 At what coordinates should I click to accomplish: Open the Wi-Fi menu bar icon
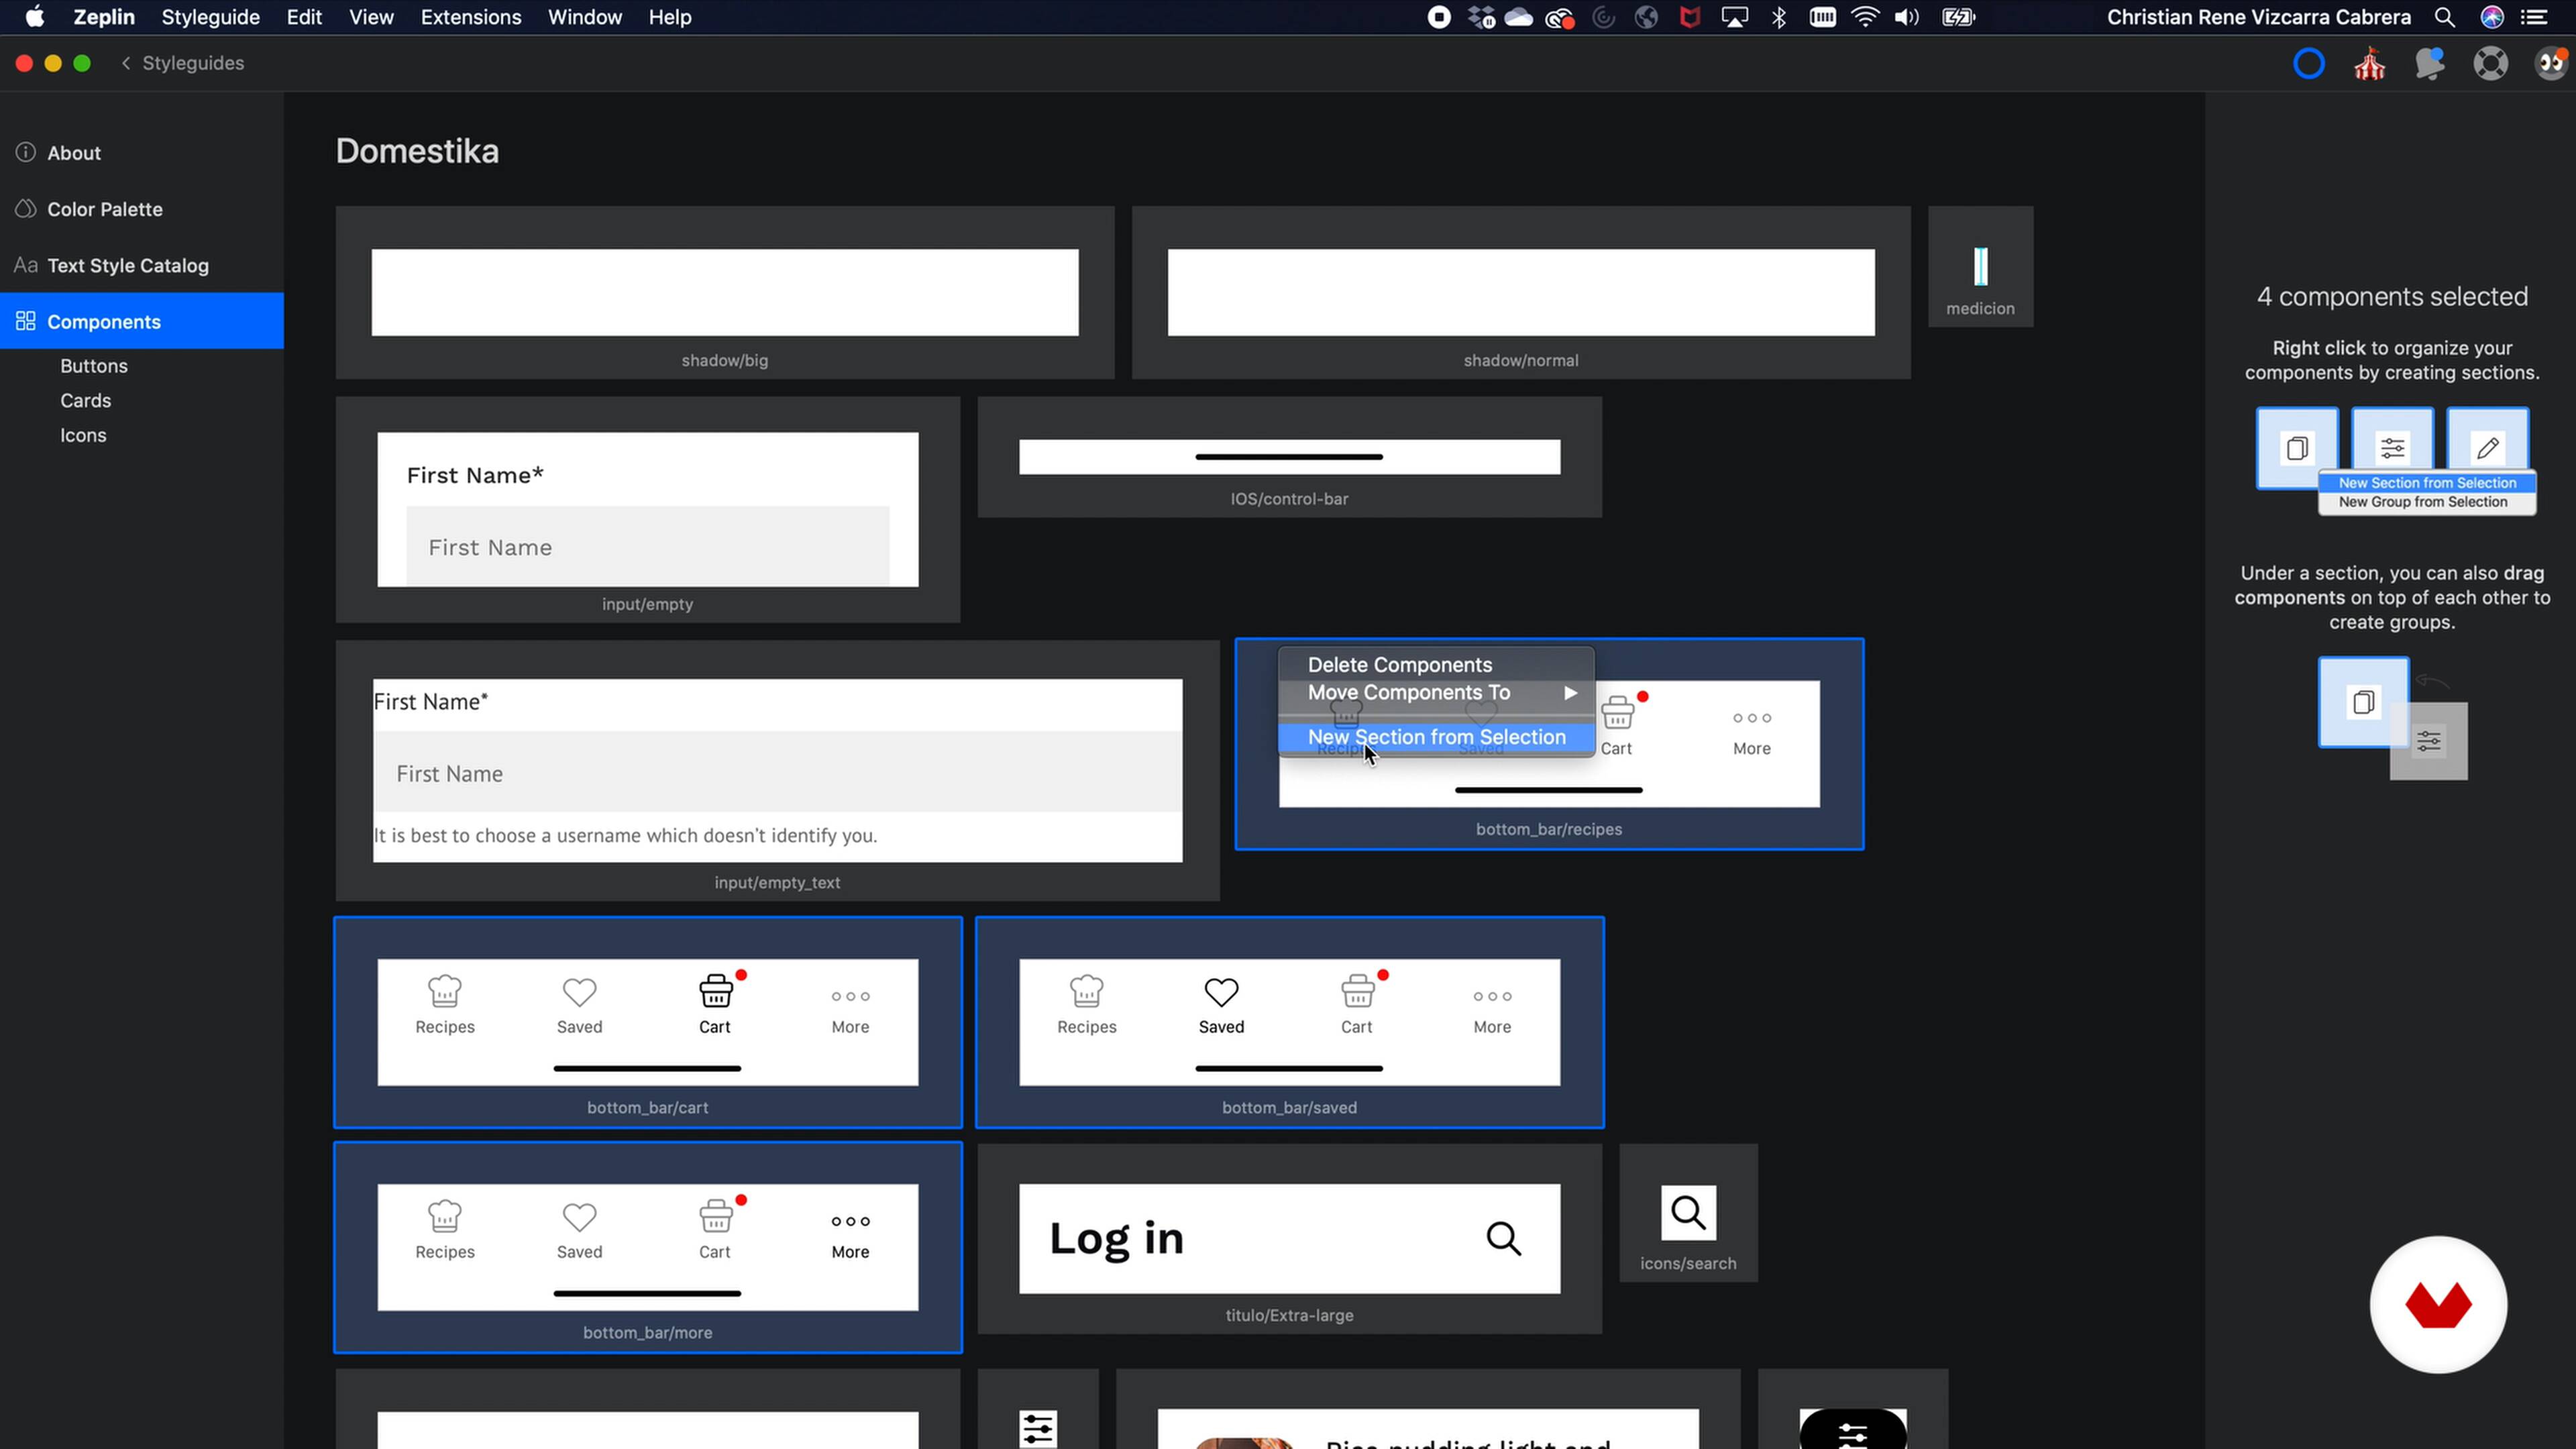point(1865,17)
